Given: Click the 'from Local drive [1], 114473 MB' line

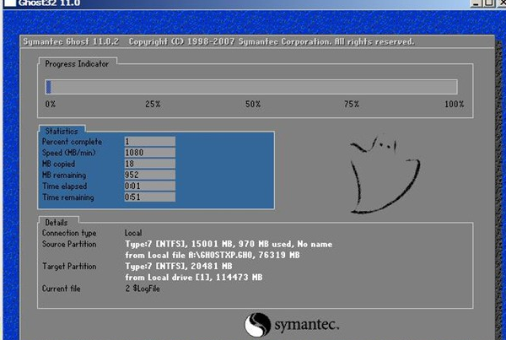Looking at the screenshot, I should [x=194, y=278].
